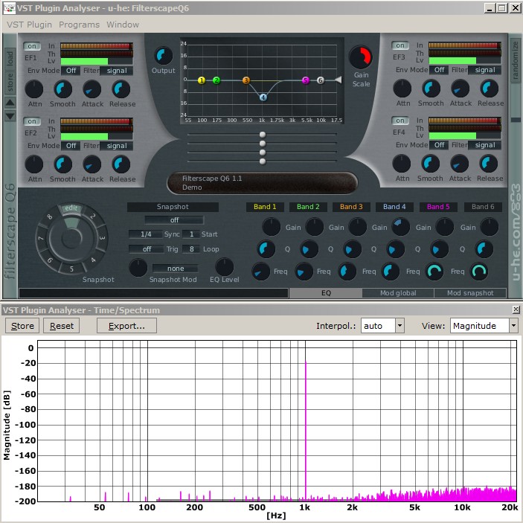Open Snapshot Mod none selector
523x523 pixels.
176,269
